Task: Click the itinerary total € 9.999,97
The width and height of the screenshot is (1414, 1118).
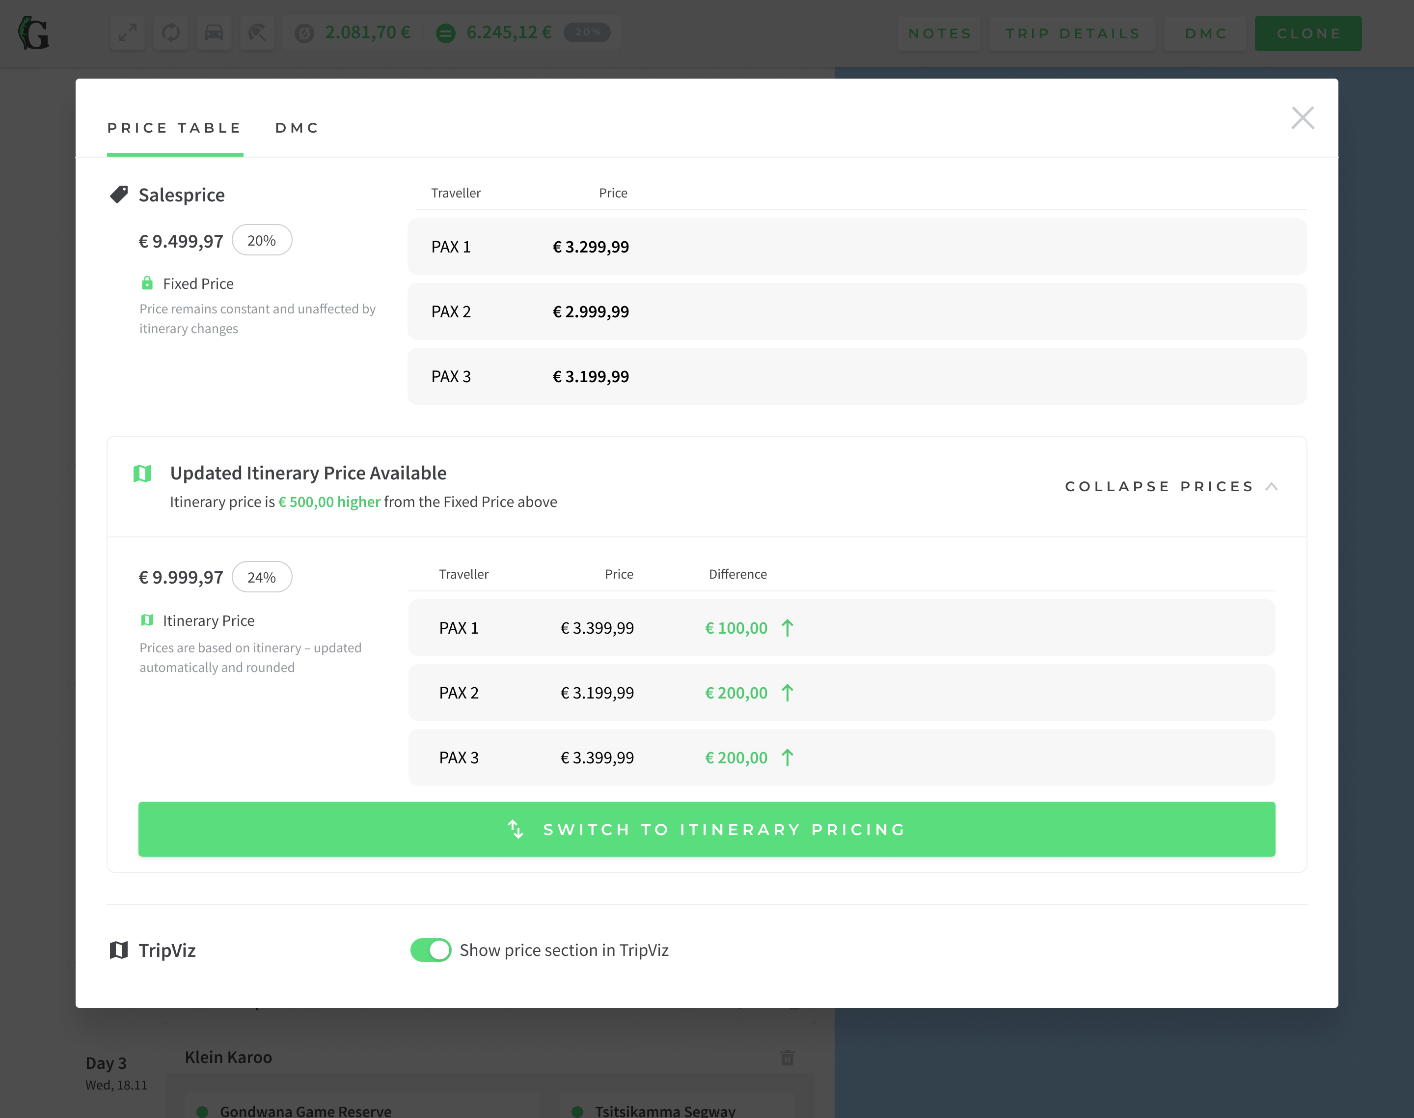Action: [181, 577]
